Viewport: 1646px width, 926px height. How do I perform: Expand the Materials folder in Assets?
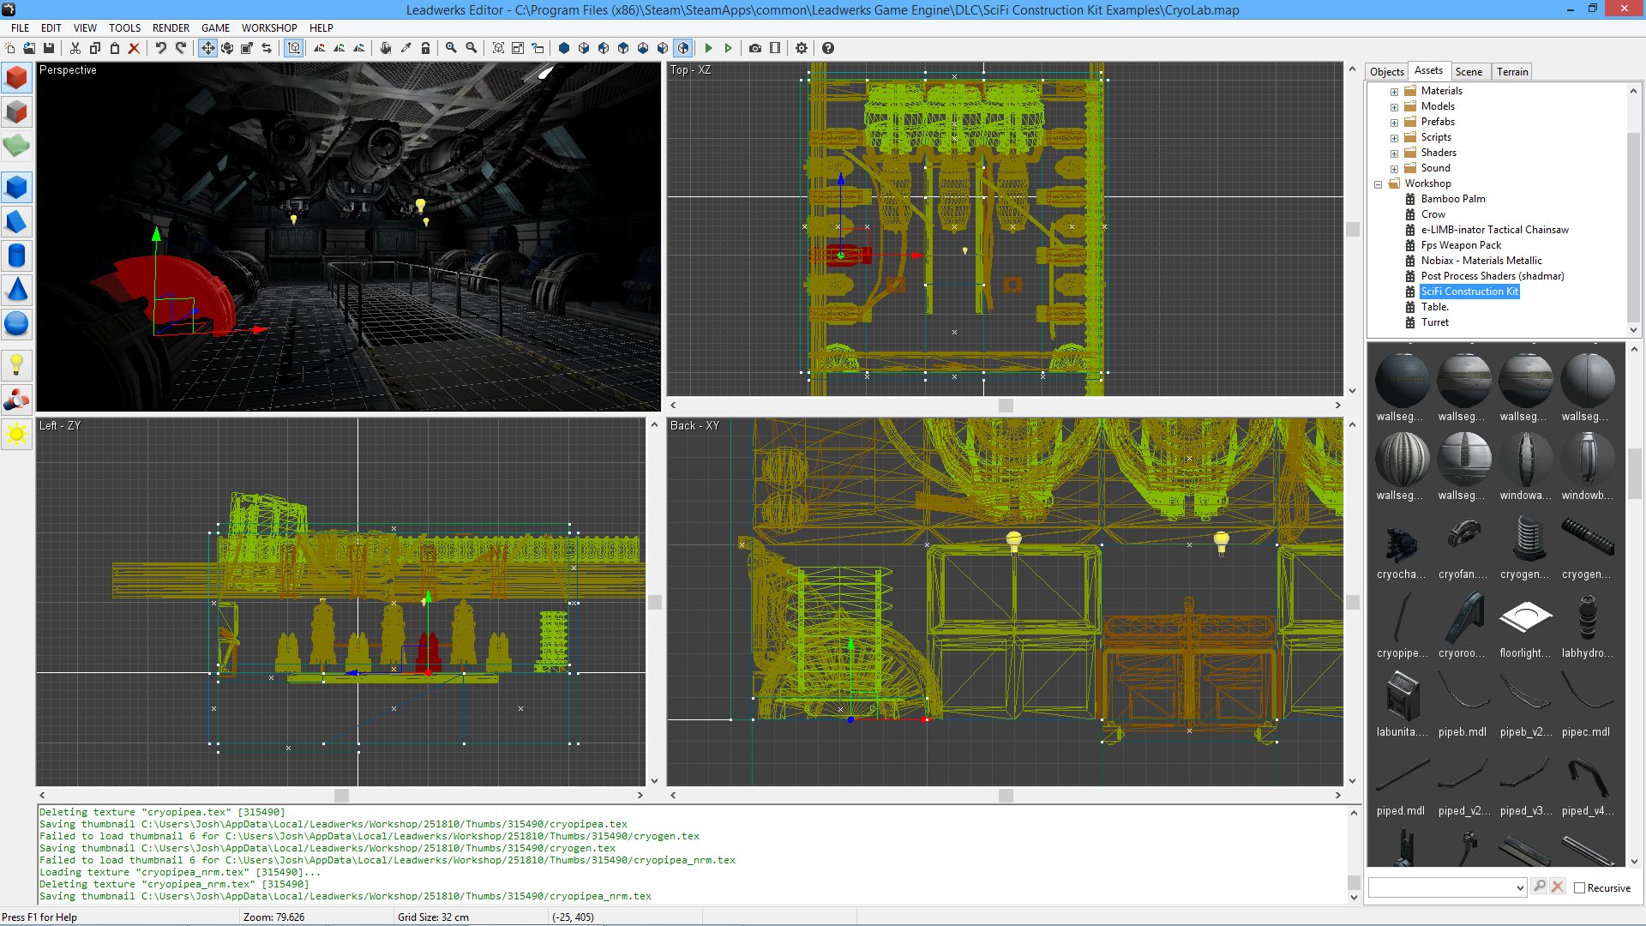coord(1395,90)
